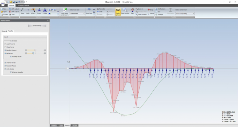The height and width of the screenshot is (127, 238).
Task: Add a Beam load
Action: [x=89, y=11]
